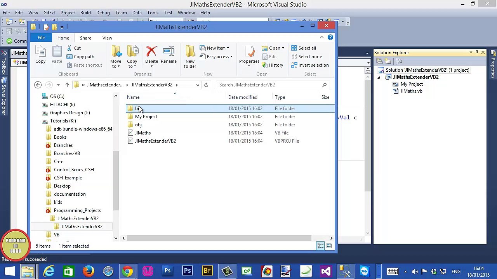The image size is (497, 279).
Task: Create a New folder from the ribbon
Action: tap(190, 57)
